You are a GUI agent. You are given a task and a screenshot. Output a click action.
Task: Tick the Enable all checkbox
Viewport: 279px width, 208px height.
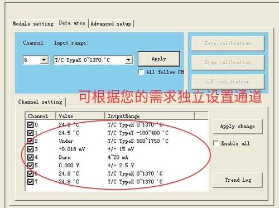tap(216, 143)
